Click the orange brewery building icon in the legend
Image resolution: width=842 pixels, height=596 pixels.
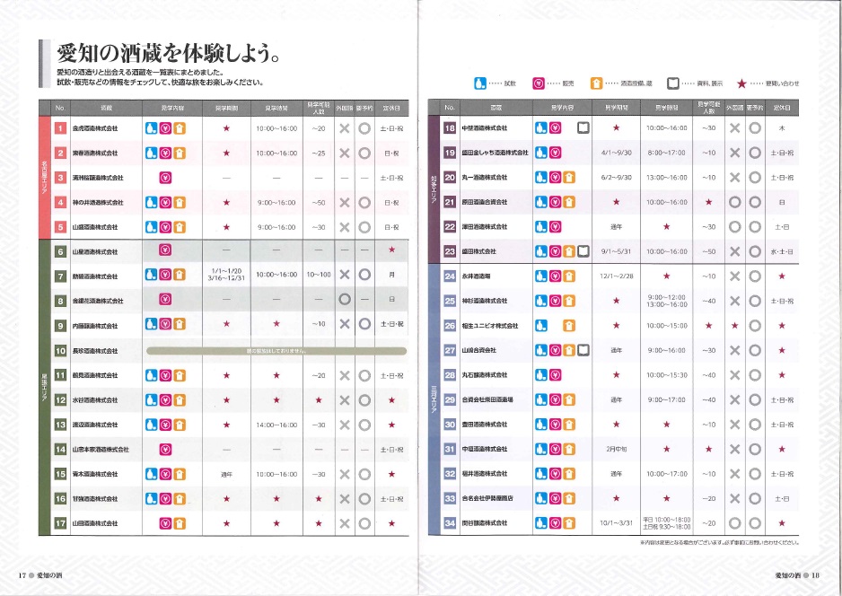pos(596,83)
